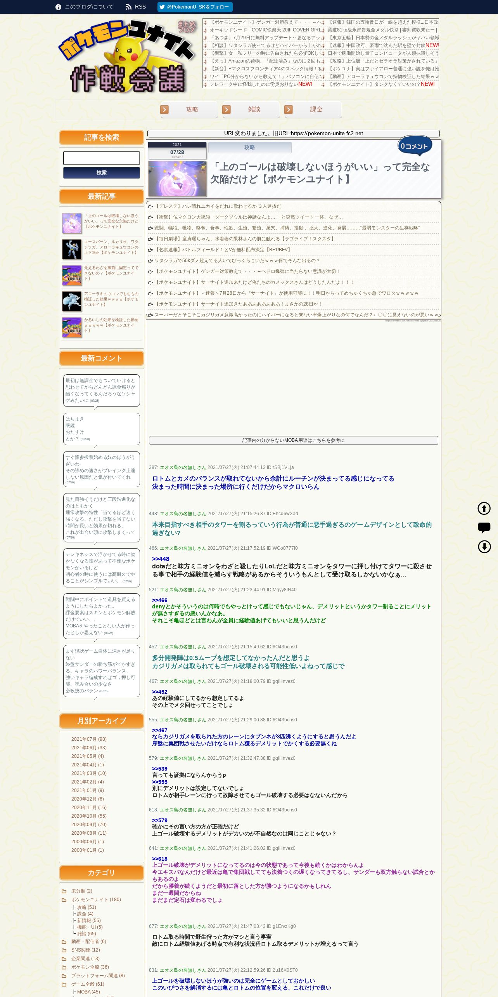
Task: Open category 動画・配信者 (6)
Action: pyautogui.click(x=89, y=941)
